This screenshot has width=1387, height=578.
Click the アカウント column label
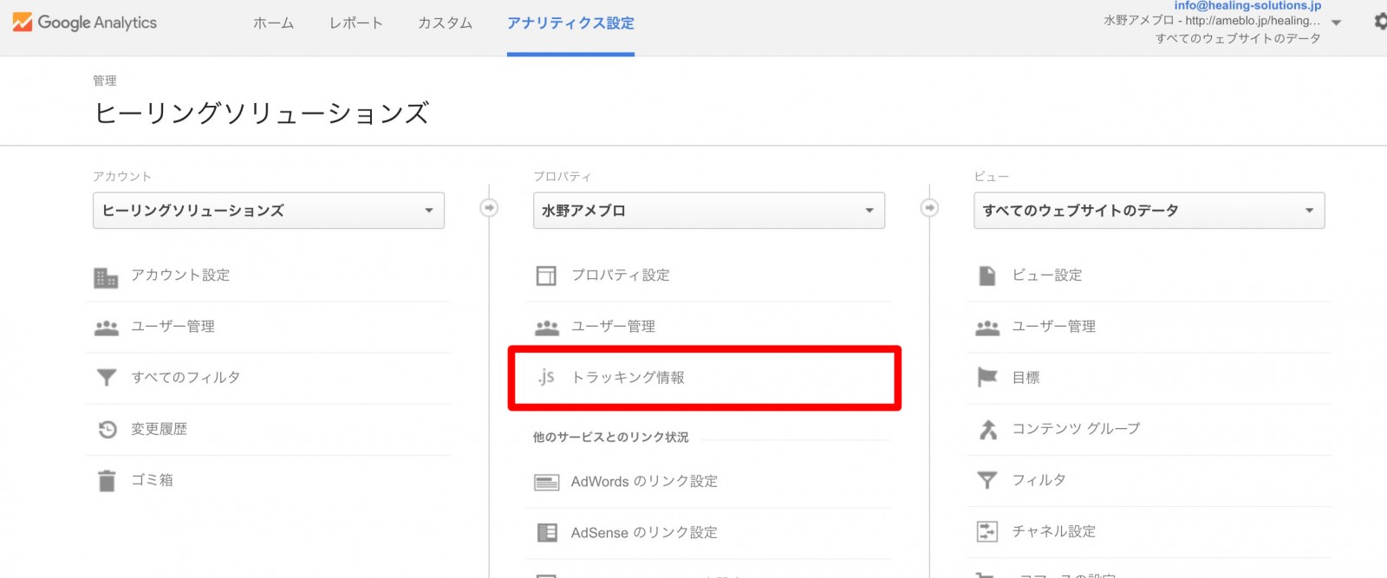[x=122, y=177]
